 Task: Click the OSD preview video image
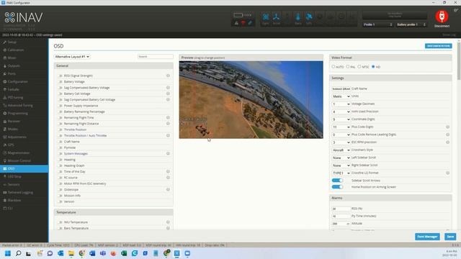(251, 99)
